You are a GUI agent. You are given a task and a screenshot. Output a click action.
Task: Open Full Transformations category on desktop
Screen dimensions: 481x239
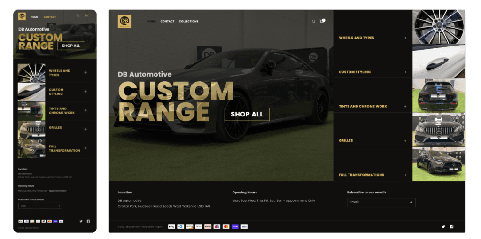click(x=361, y=175)
